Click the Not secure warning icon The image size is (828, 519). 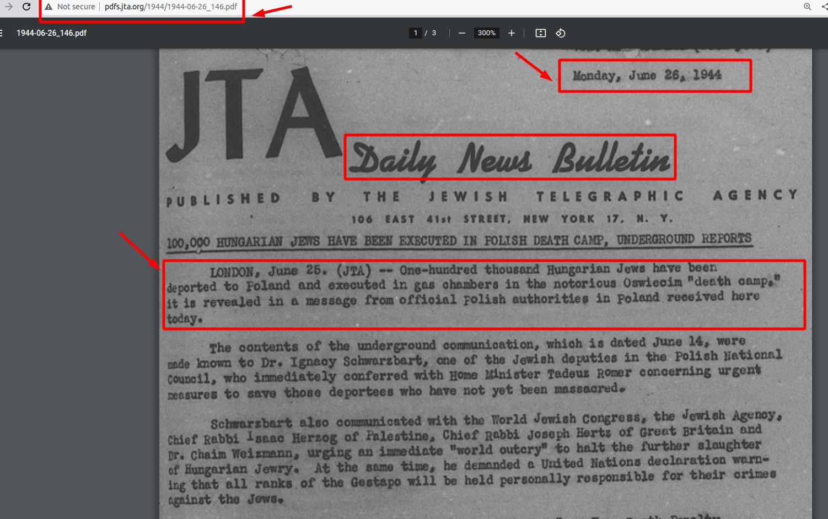pos(49,7)
